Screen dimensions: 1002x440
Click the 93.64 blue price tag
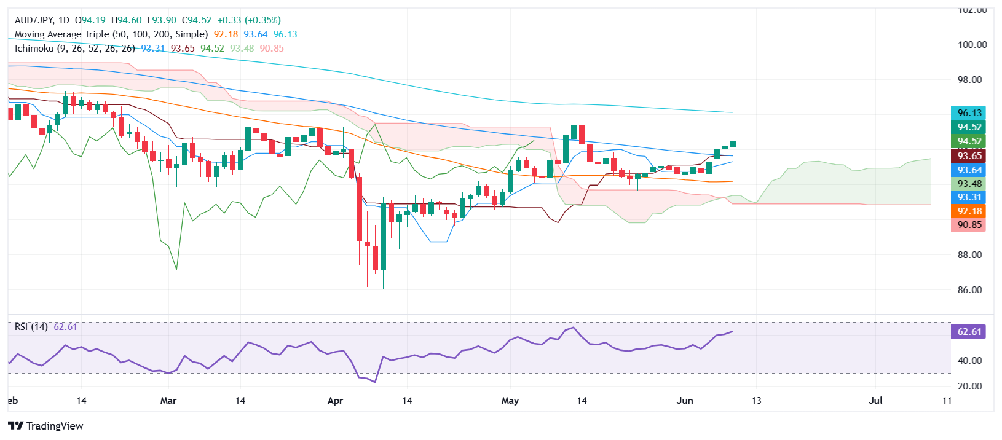968,170
